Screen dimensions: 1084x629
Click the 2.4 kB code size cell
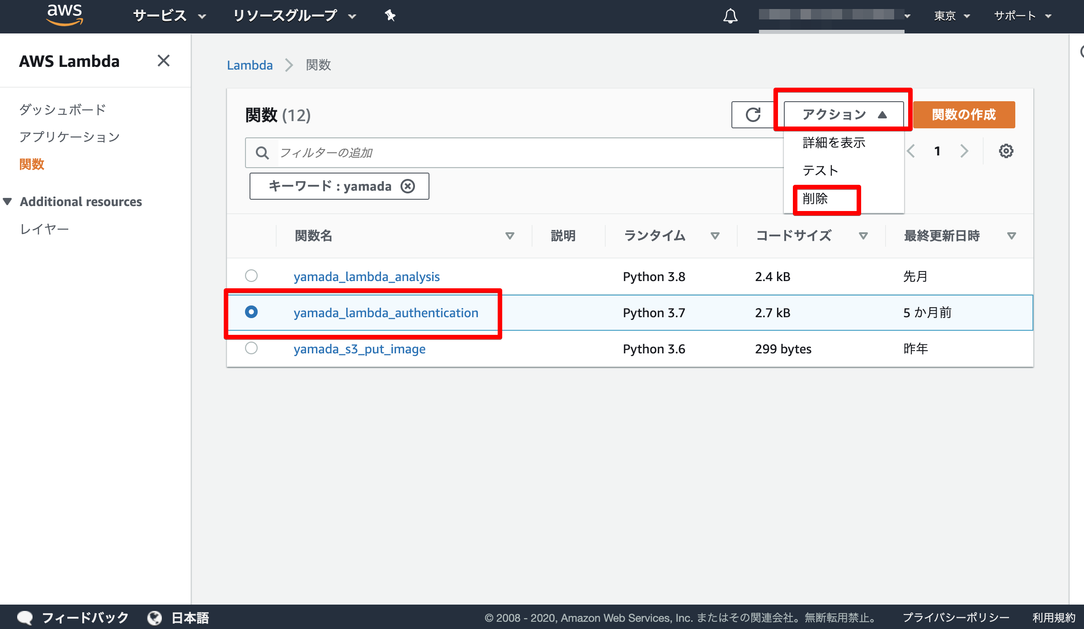point(773,277)
